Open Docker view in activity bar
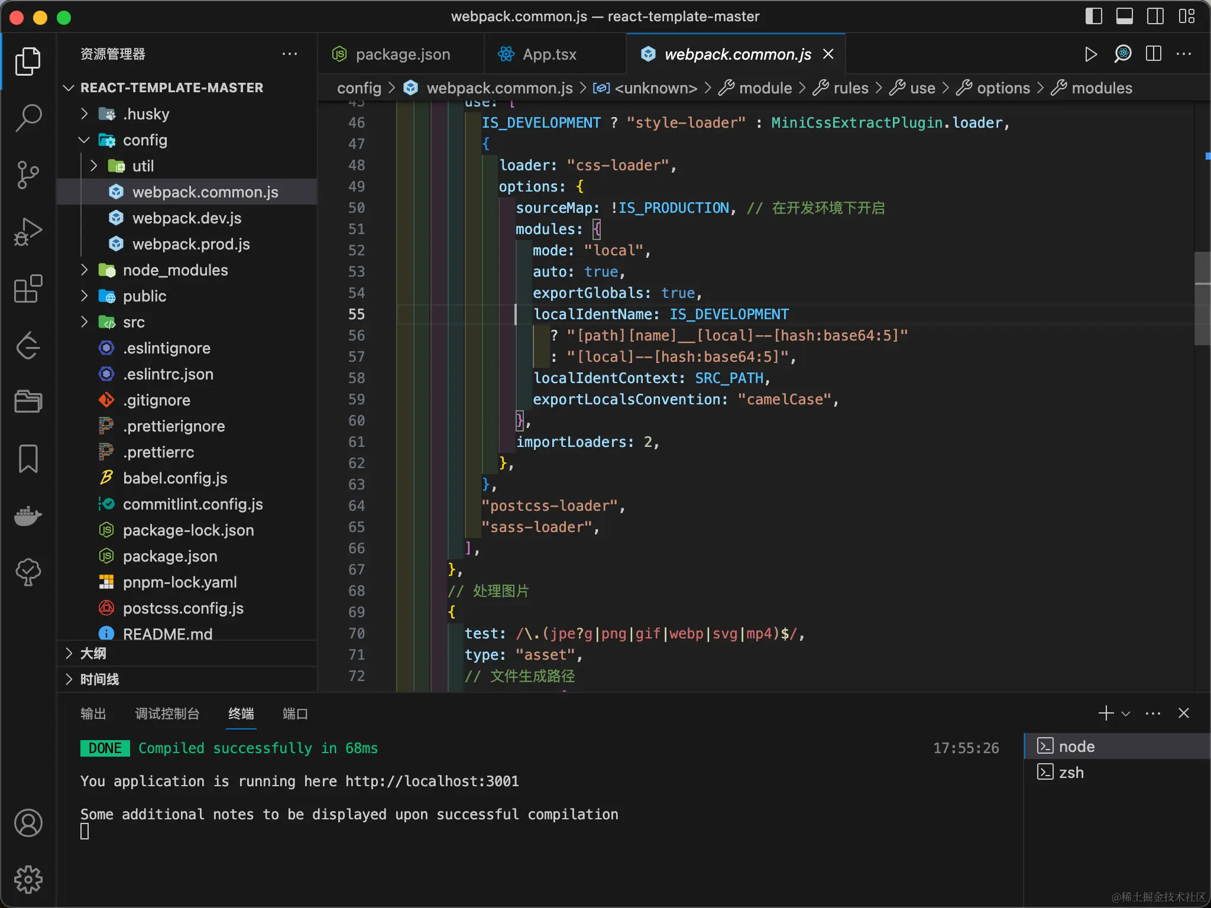 coord(28,516)
